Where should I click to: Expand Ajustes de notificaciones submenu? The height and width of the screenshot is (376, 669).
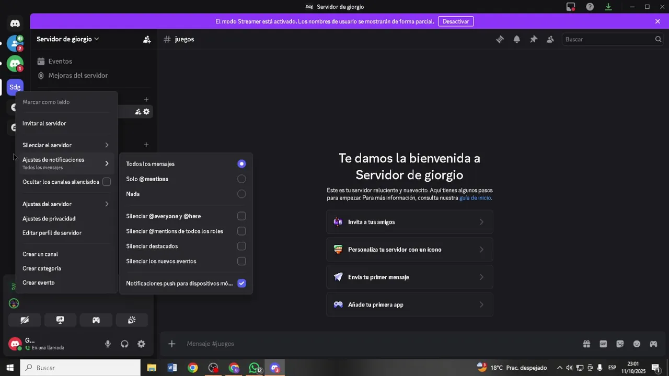click(66, 163)
